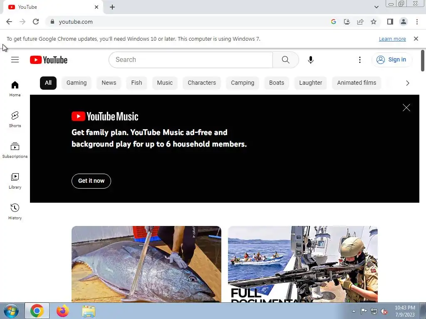Select the Laughter filter chip
The image size is (426, 319).
(x=310, y=83)
